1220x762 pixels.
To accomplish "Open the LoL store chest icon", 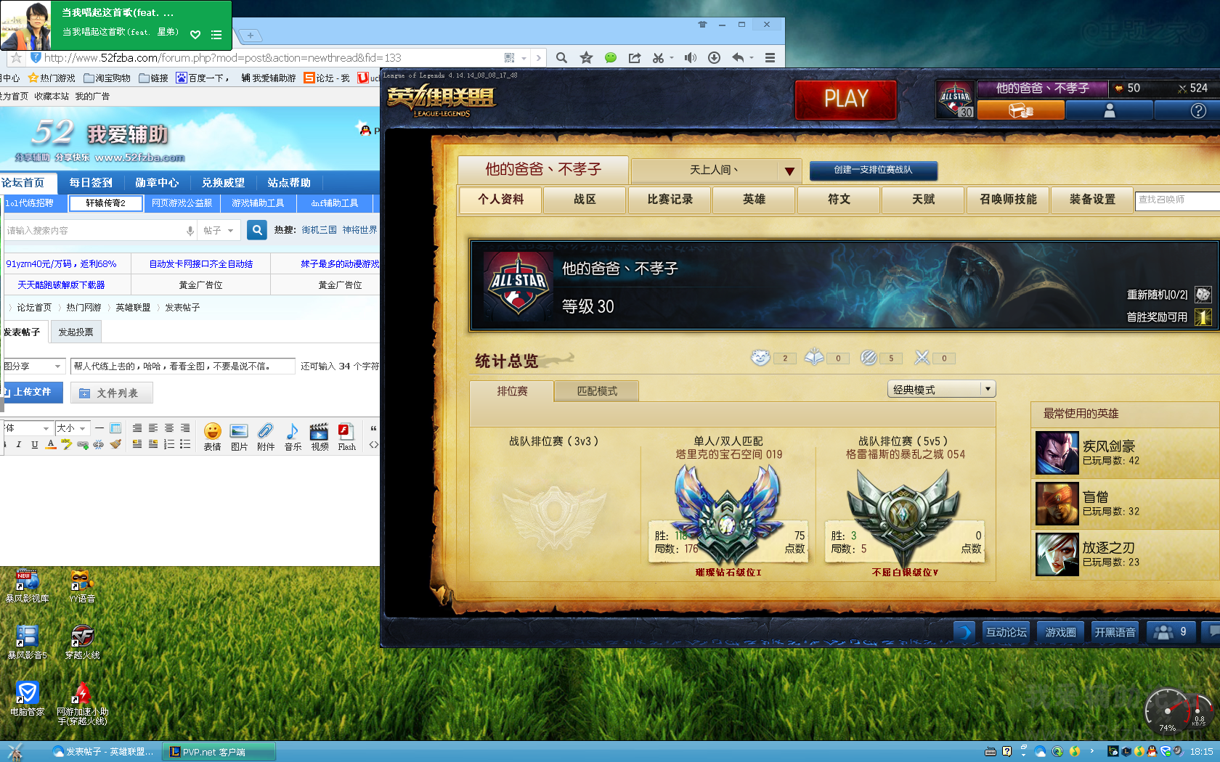I will click(1021, 110).
